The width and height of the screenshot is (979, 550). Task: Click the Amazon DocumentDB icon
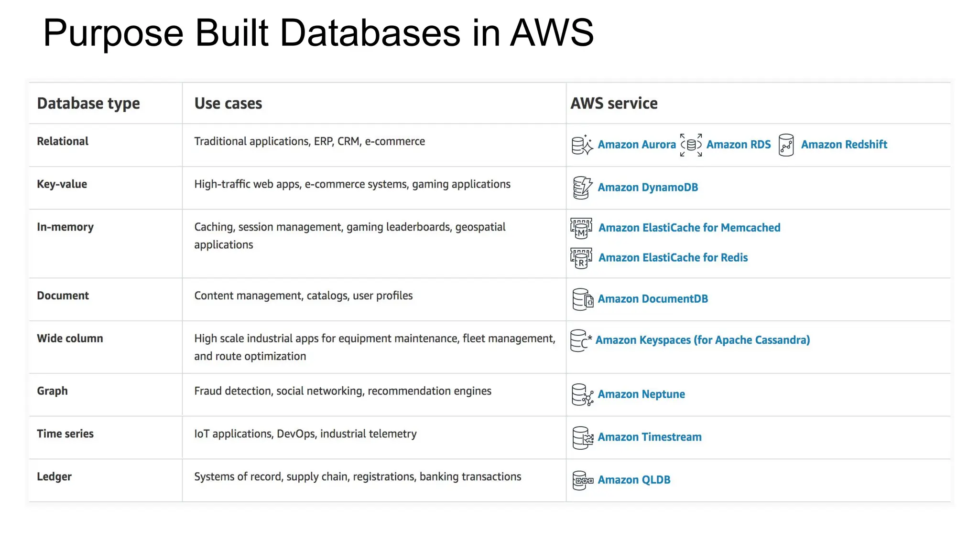point(582,299)
